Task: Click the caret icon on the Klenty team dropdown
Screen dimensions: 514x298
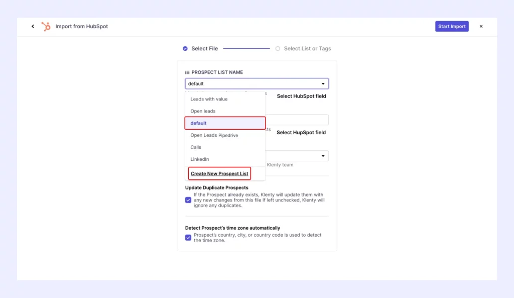Action: click(x=324, y=156)
